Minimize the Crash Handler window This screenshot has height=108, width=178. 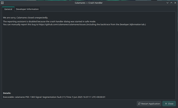[x=167, y=3]
